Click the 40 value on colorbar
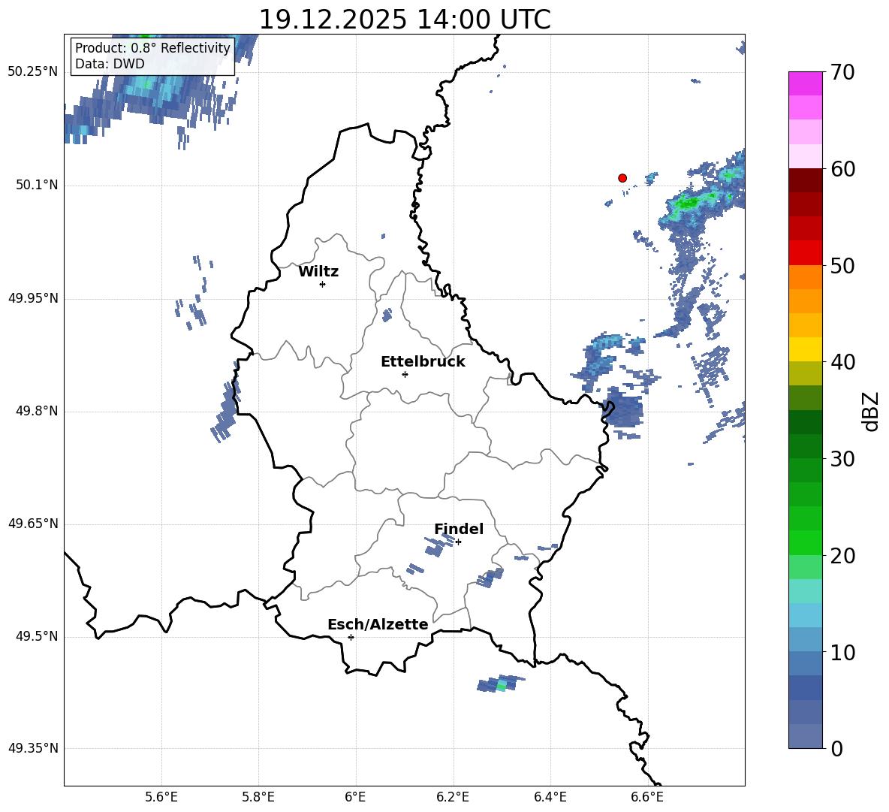The width and height of the screenshot is (889, 812). tap(842, 362)
